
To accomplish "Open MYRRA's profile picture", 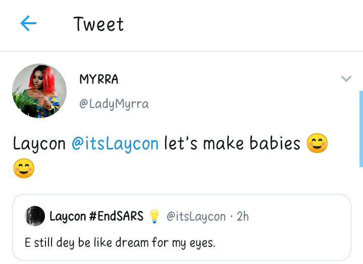I will click(39, 91).
